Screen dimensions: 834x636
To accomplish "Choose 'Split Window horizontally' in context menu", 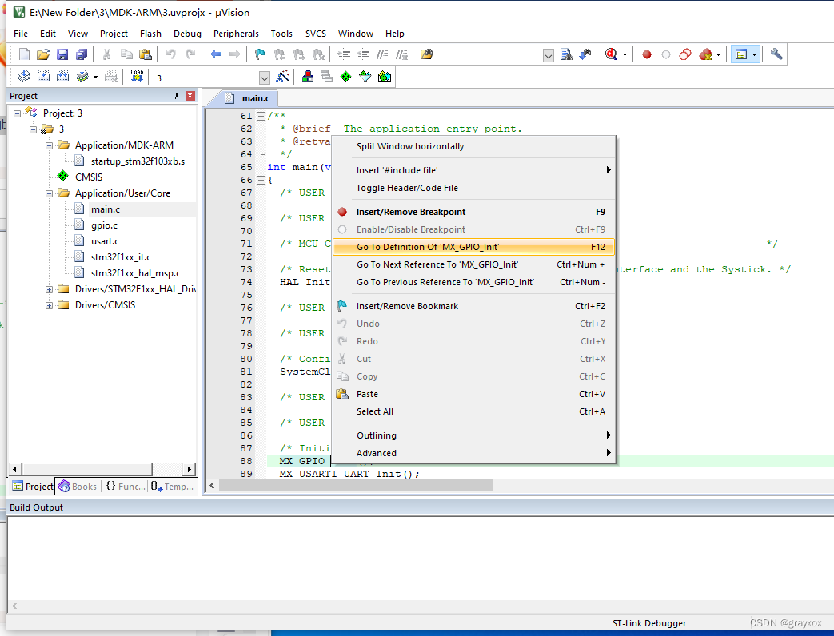I will (473, 146).
